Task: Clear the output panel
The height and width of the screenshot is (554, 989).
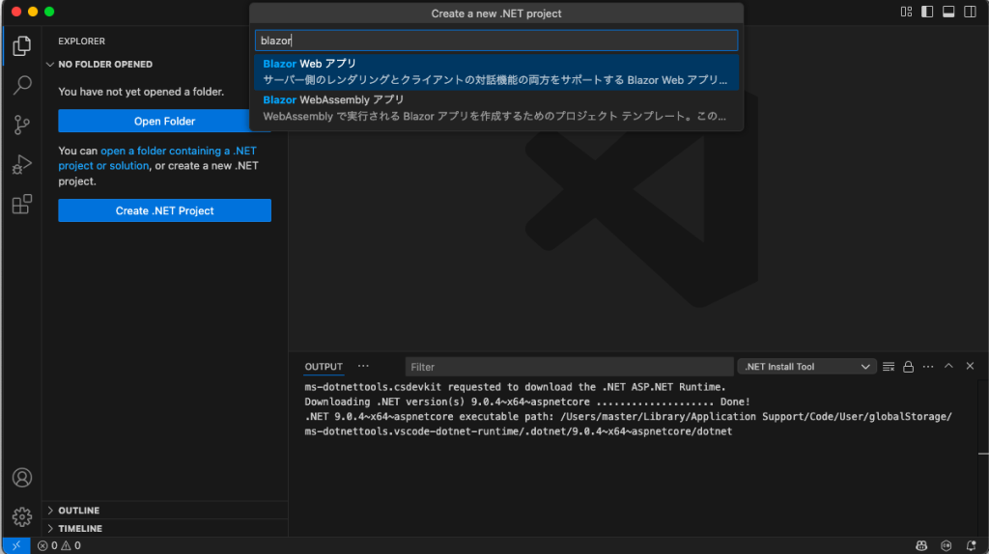Action: 889,367
